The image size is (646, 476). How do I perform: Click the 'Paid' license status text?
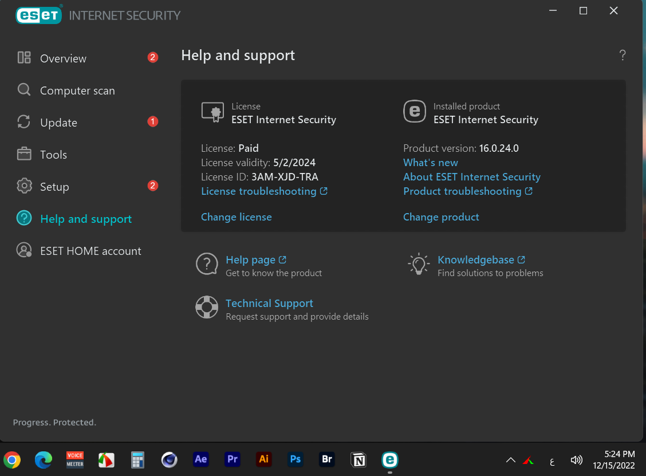[x=249, y=148]
